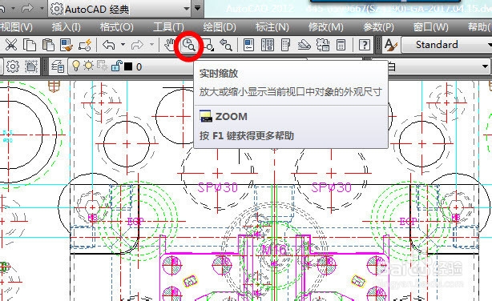This screenshot has width=492, height=301.
Task: Open the Sheet Set Manager icon
Action: click(304, 45)
